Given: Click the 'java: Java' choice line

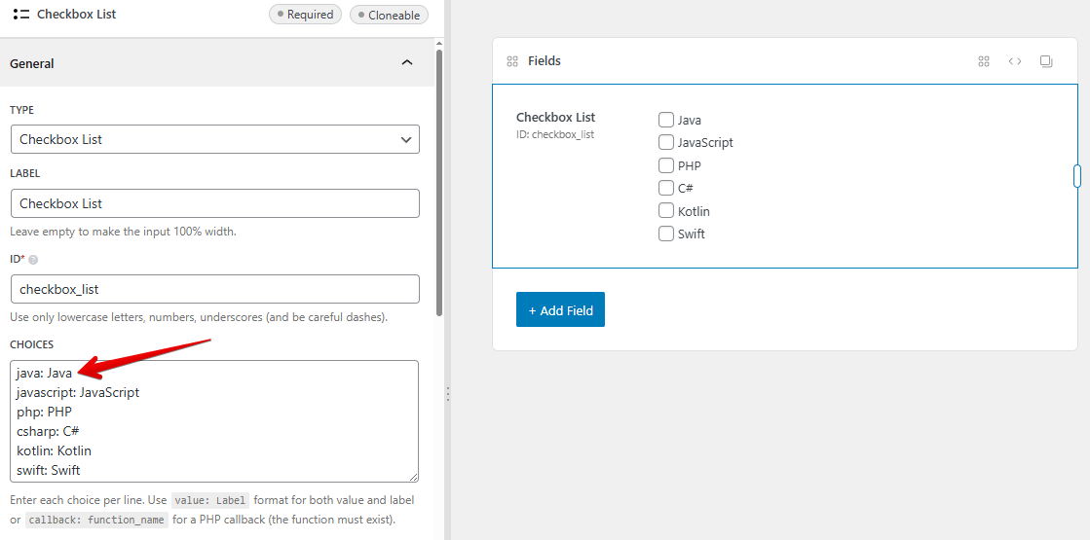Looking at the screenshot, I should [x=45, y=373].
